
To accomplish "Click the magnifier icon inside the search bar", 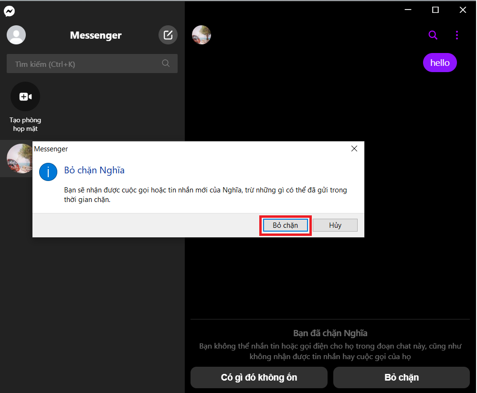I will (x=166, y=63).
